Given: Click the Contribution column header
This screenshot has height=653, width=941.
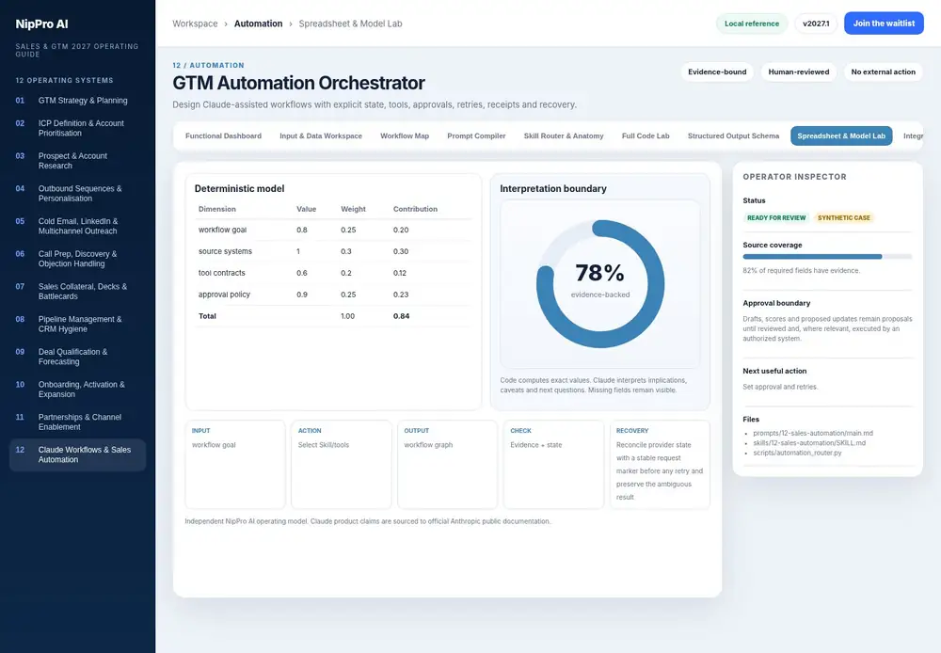Looking at the screenshot, I should click(415, 209).
